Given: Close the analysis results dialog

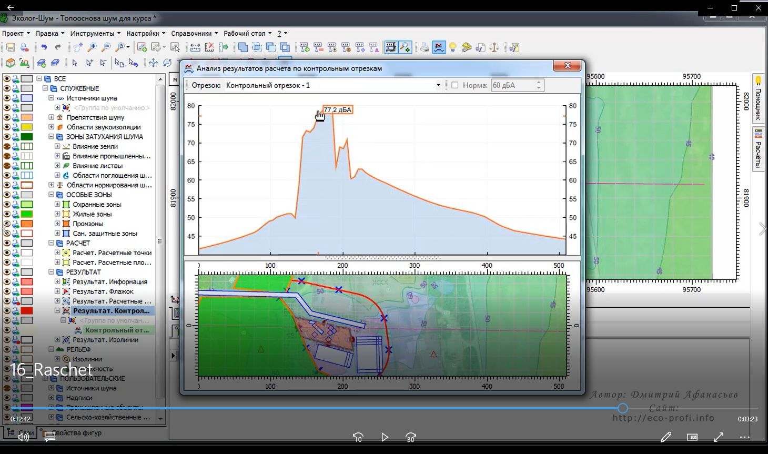Looking at the screenshot, I should click(x=568, y=66).
